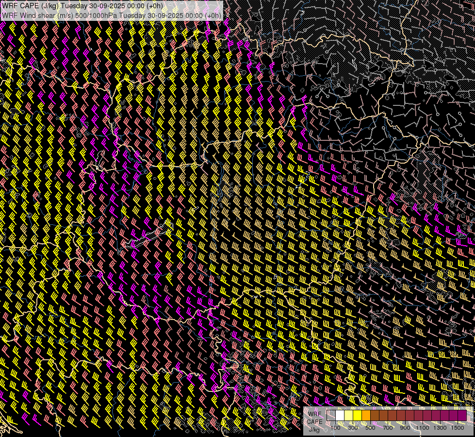475x437 pixels.
Task: Select the pale yellow legend swatch
Action: (348, 416)
